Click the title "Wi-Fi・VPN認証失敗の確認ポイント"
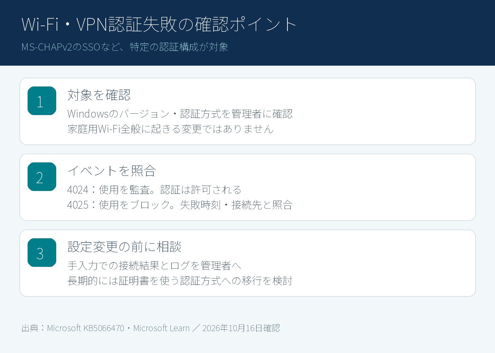 [x=159, y=24]
